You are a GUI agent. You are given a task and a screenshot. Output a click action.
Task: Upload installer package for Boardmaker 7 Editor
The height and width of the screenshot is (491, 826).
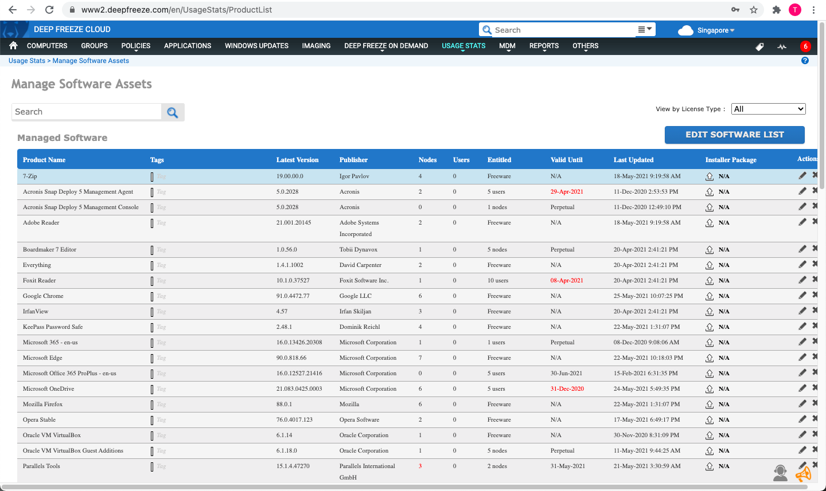click(x=710, y=250)
